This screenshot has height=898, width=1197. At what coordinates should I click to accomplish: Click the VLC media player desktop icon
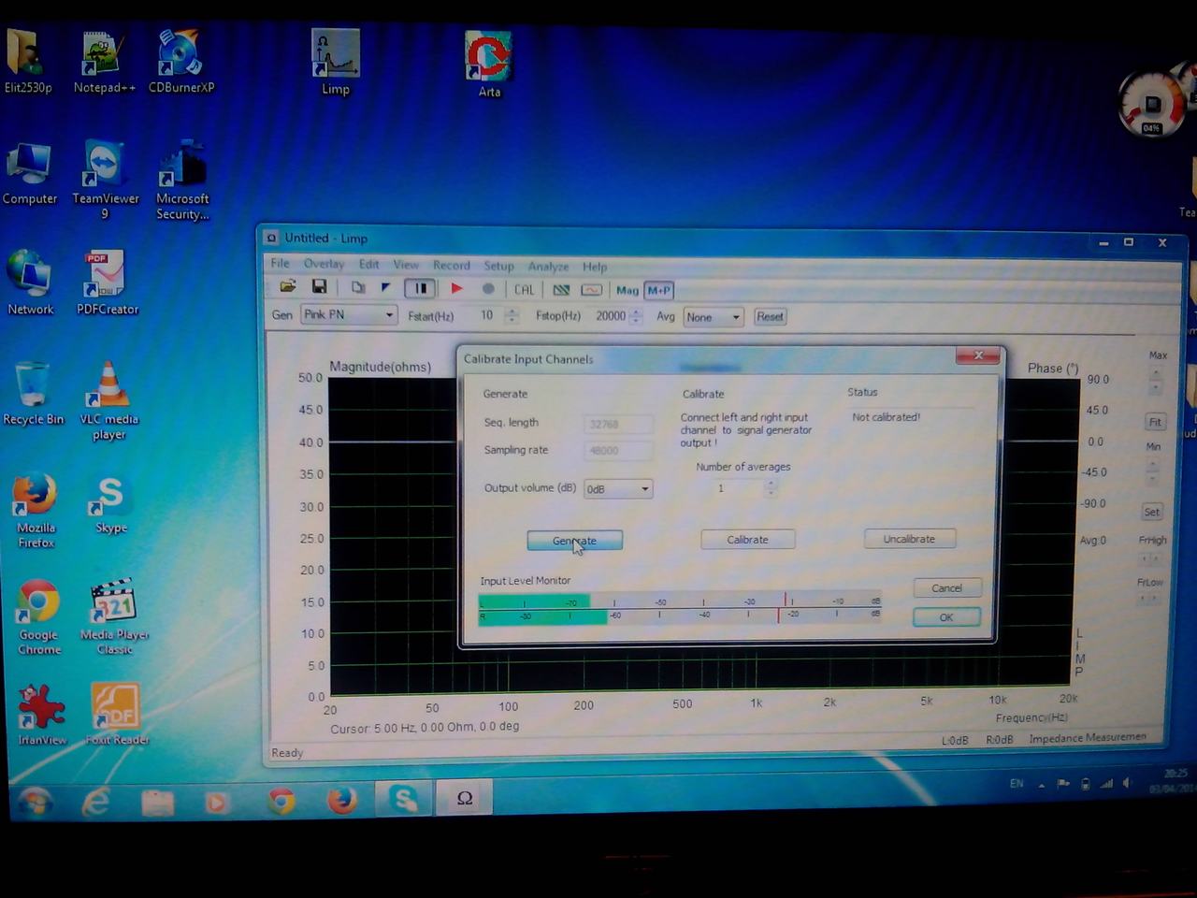(x=108, y=400)
